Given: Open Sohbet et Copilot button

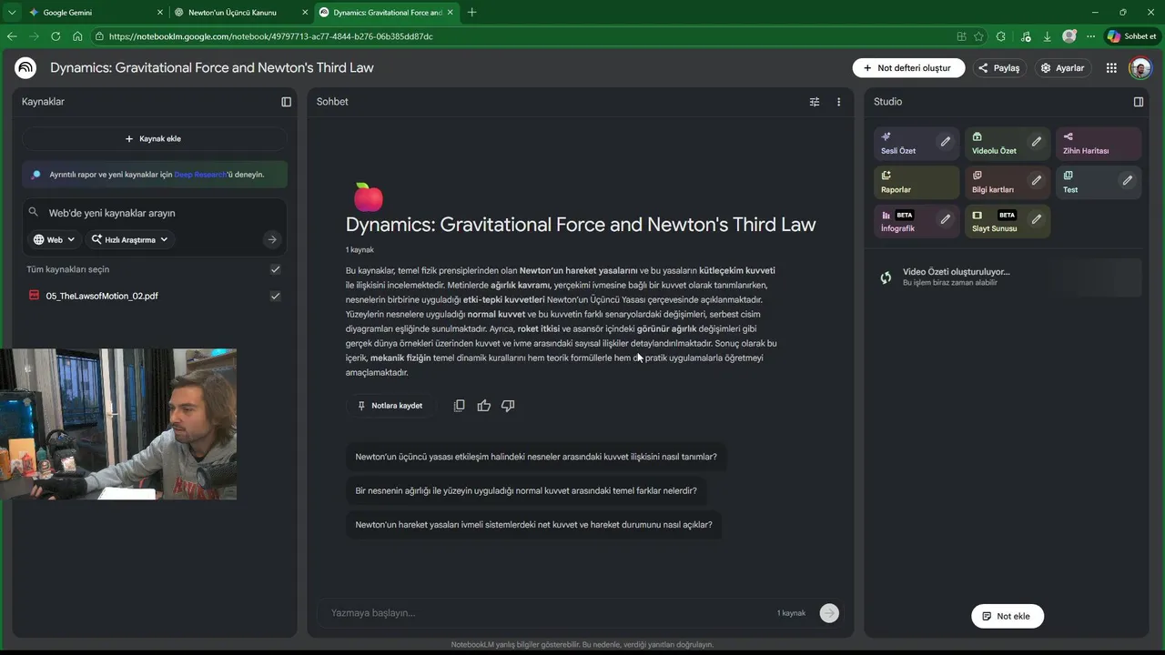Looking at the screenshot, I should click(1131, 36).
